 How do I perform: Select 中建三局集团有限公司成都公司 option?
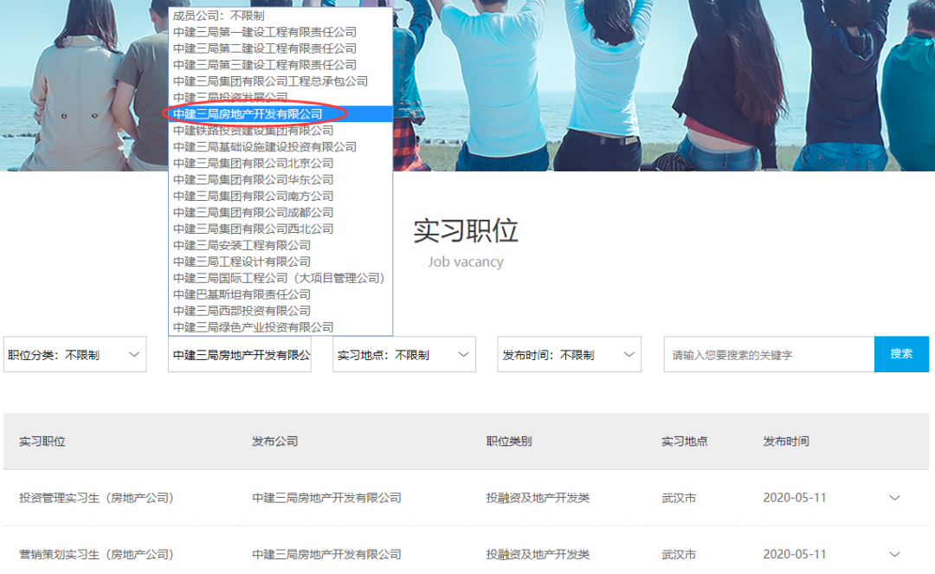pos(253,213)
